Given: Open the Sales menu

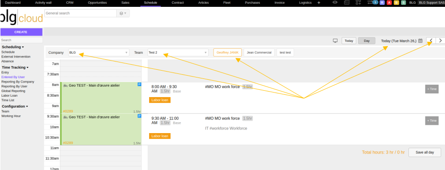Looking at the screenshot, I should (x=125, y=3).
